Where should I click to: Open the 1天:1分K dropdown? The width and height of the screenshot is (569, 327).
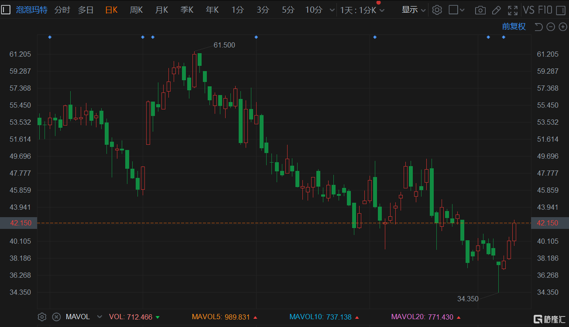click(363, 10)
